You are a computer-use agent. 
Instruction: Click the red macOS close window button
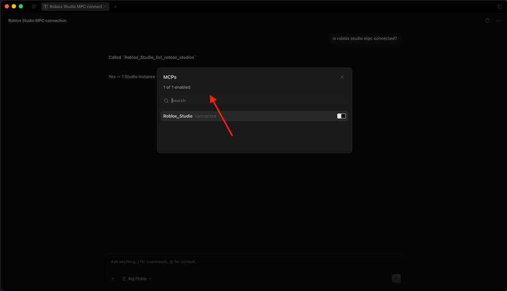click(7, 6)
